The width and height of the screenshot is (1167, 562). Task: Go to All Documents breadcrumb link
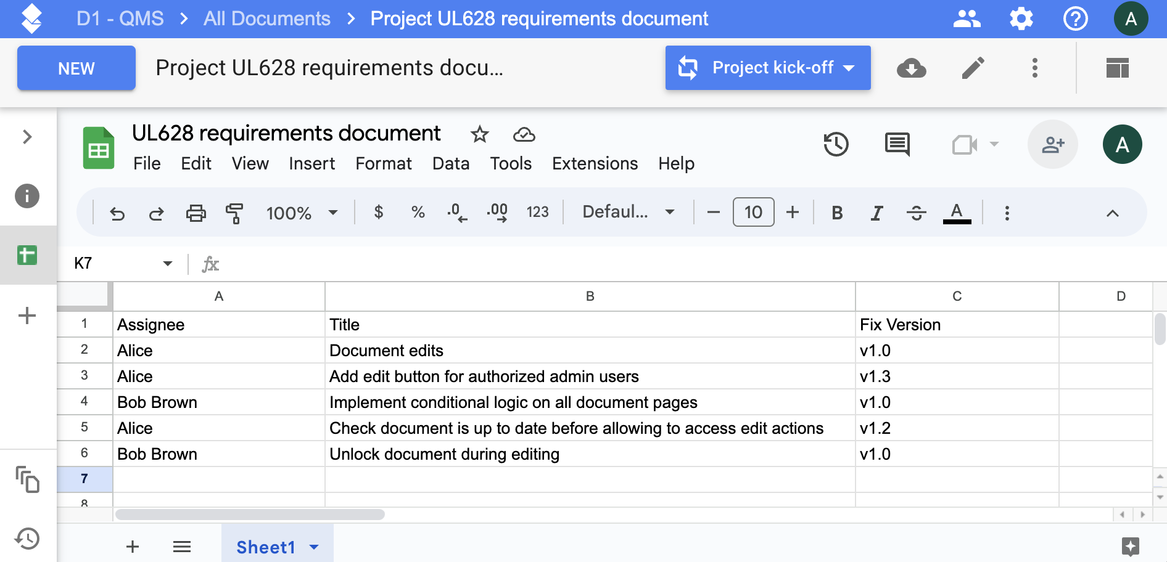[266, 18]
